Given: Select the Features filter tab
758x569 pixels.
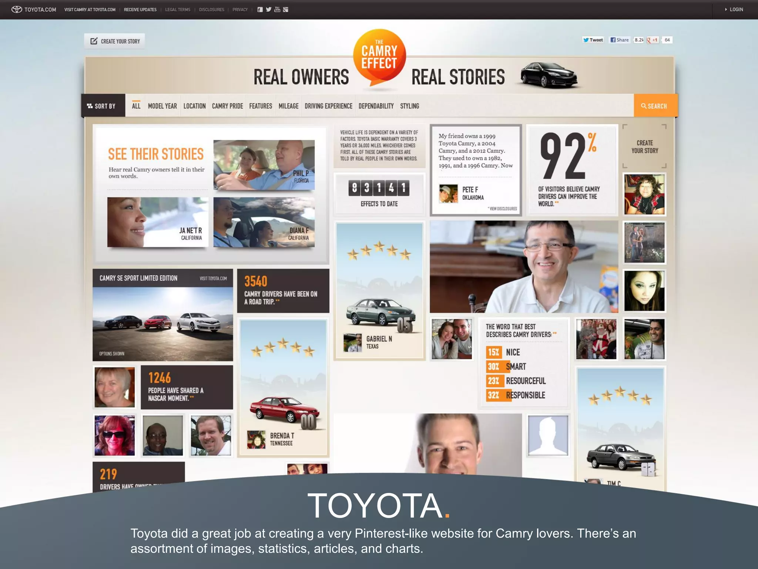Looking at the screenshot, I should [261, 106].
